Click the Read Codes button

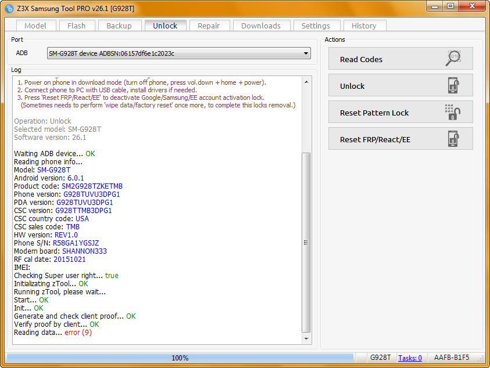(400, 59)
